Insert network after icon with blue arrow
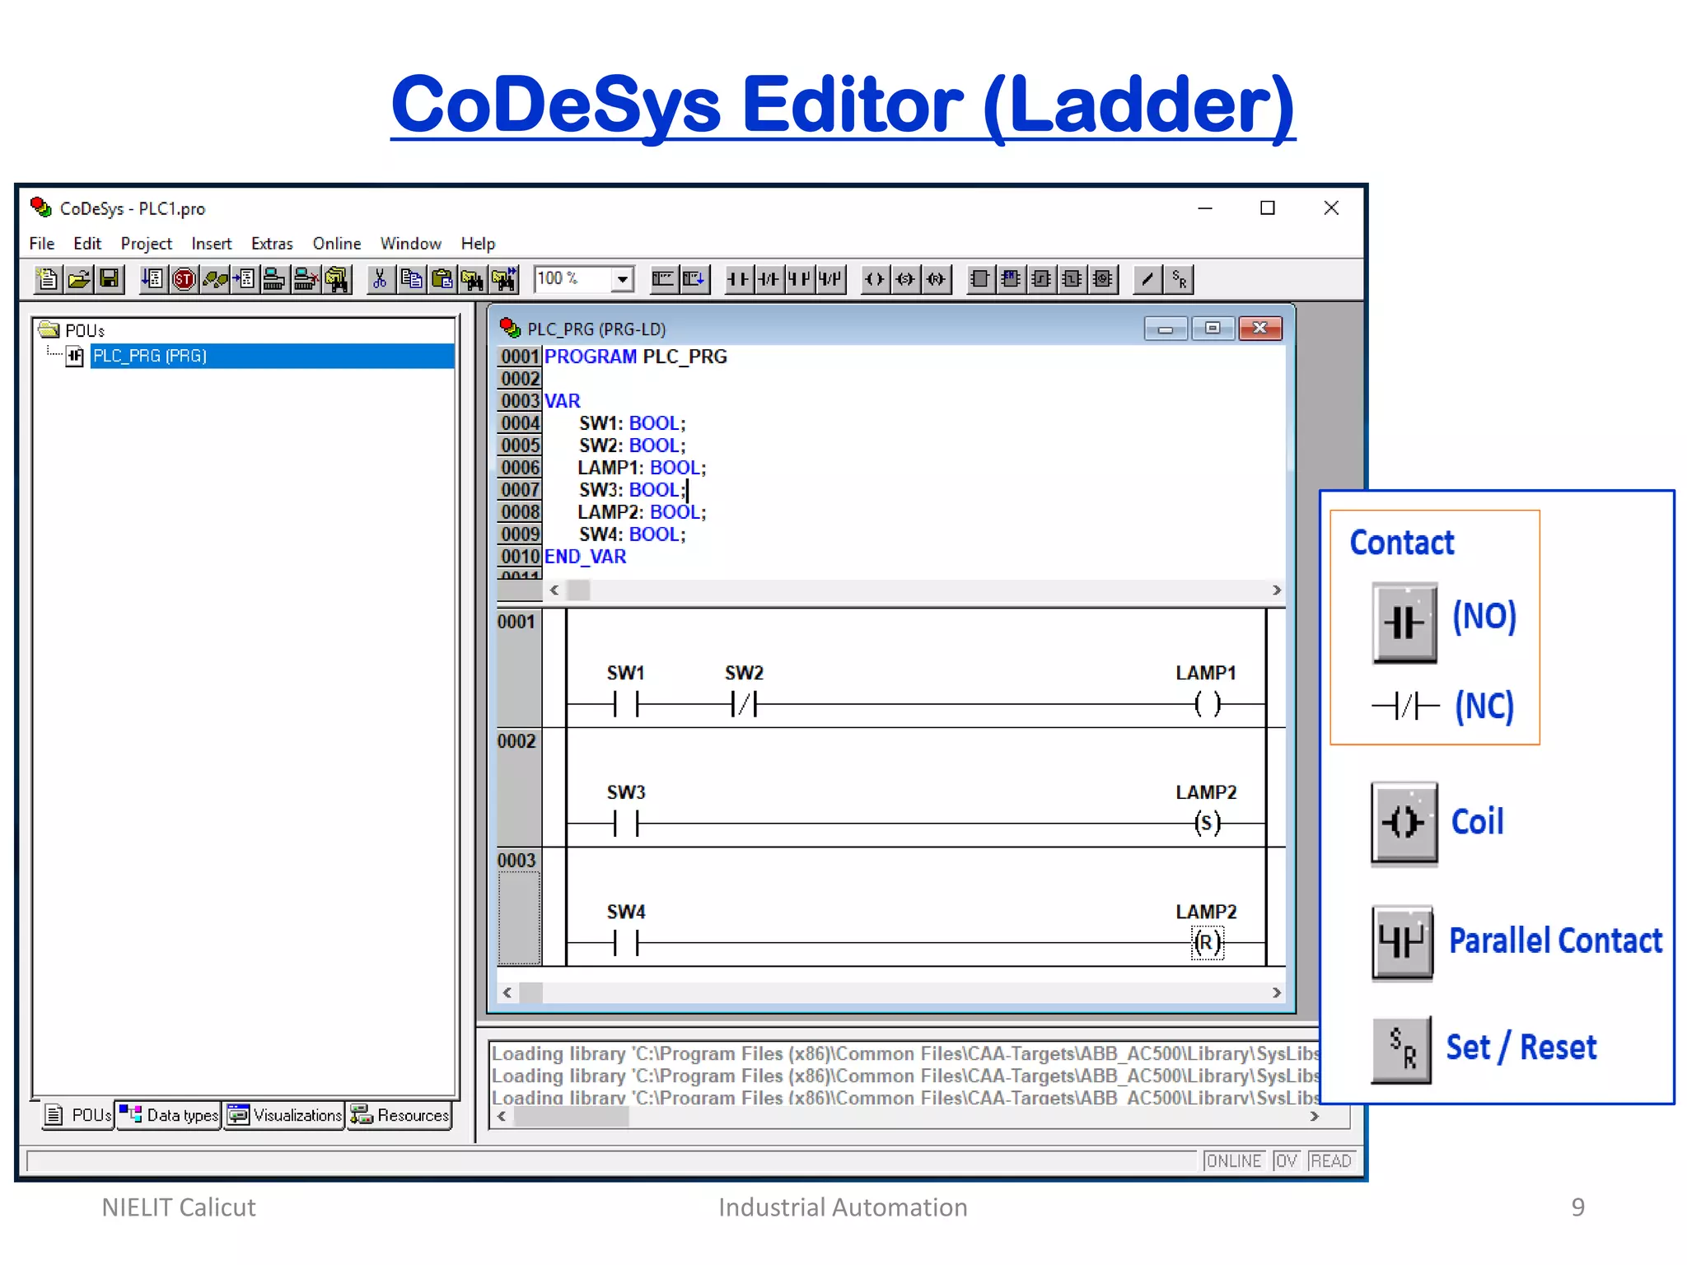This screenshot has width=1687, height=1265. (694, 279)
